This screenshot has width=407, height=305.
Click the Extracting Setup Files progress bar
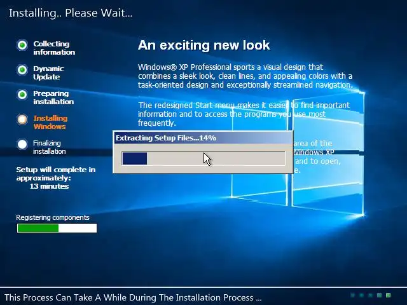coord(203,158)
